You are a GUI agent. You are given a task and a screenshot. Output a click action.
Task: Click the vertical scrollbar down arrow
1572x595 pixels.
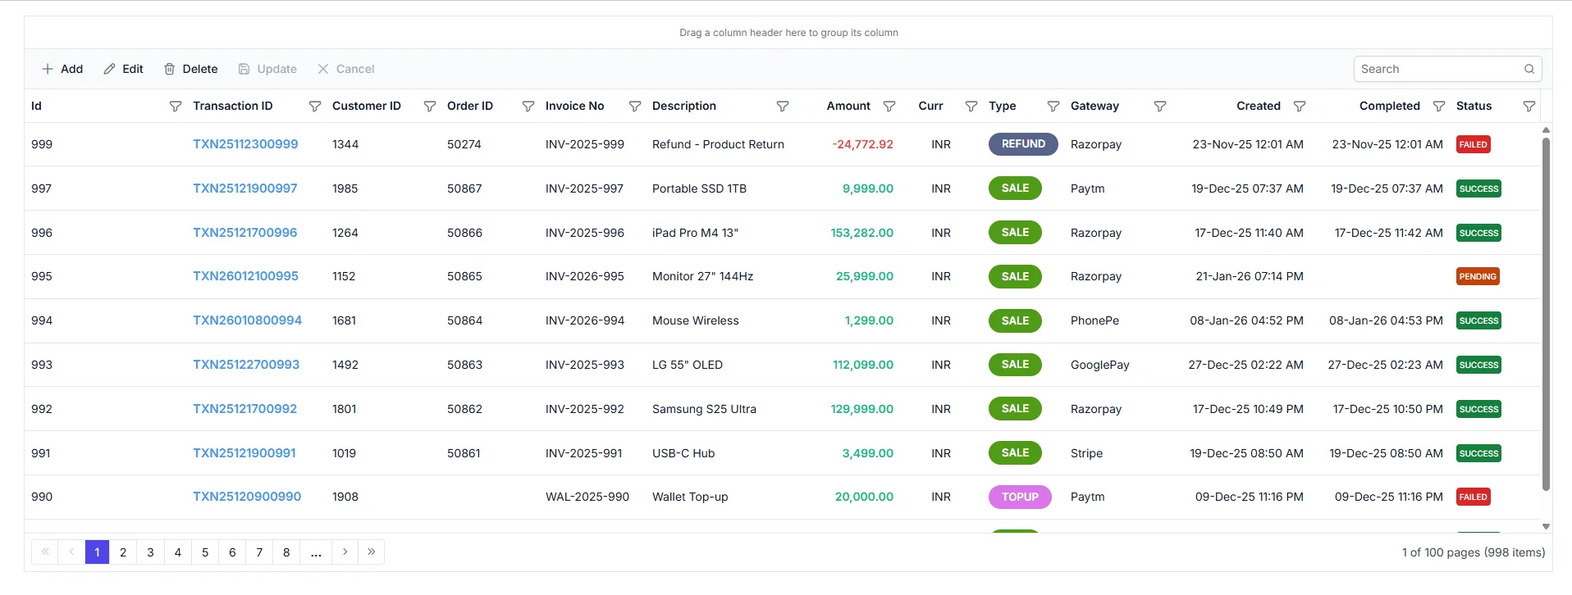pyautogui.click(x=1546, y=527)
